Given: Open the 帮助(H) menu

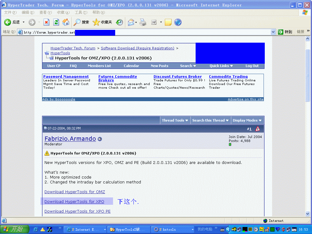Looking at the screenshot, I should (99, 12).
